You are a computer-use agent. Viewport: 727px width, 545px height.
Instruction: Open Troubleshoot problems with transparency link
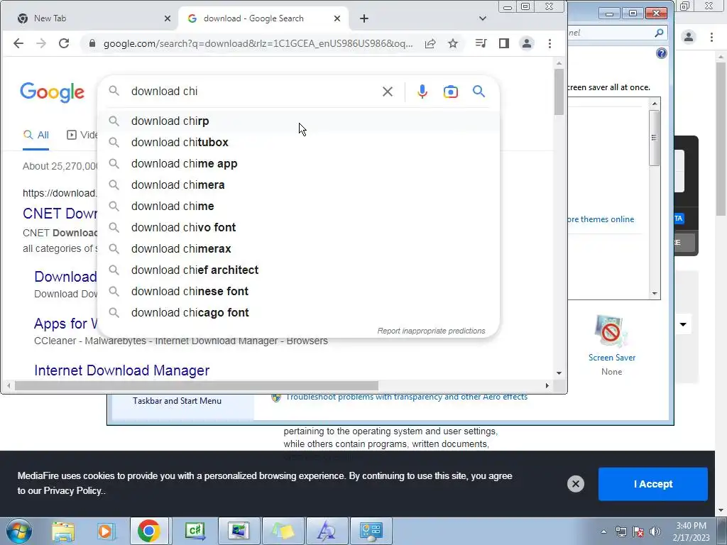click(407, 397)
